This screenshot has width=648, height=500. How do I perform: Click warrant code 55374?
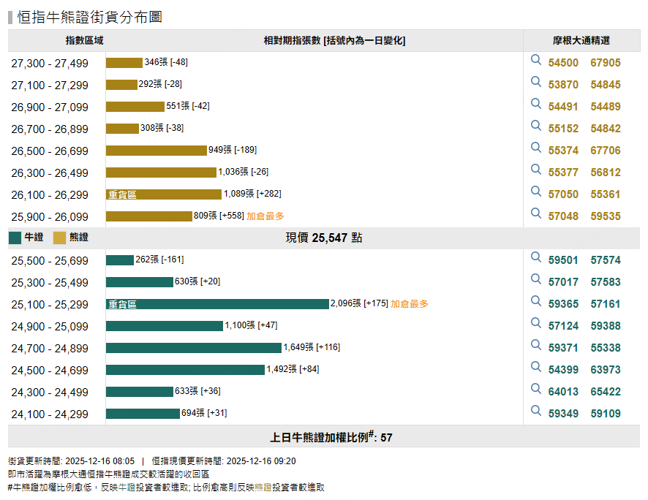[563, 151]
